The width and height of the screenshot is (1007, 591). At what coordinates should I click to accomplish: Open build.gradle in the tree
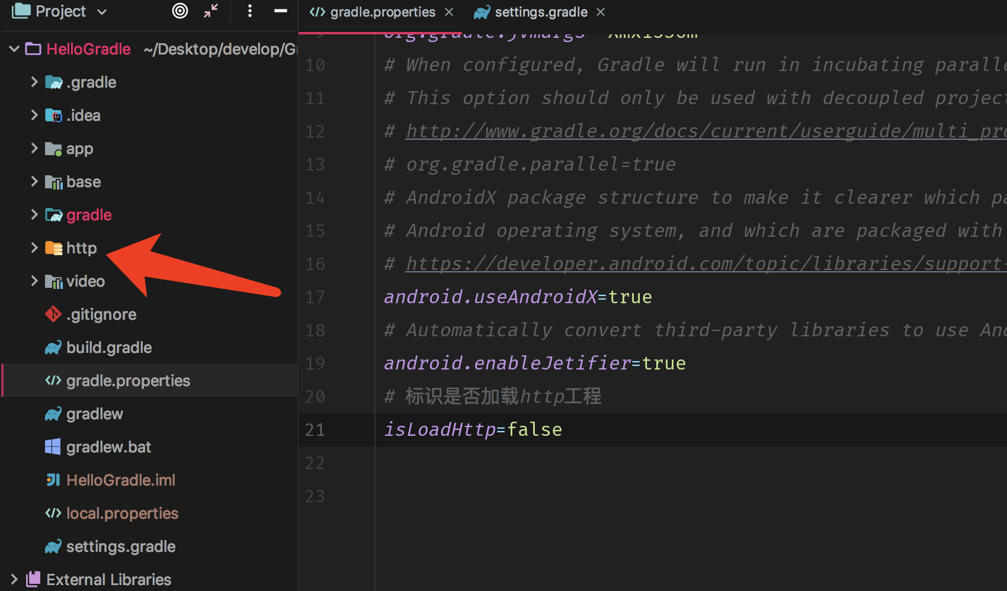tap(109, 348)
